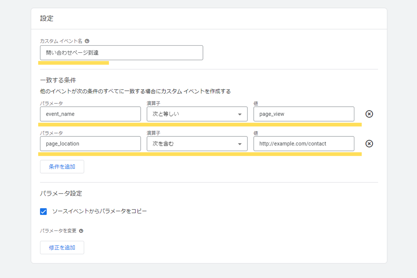Click the 設定 panel title
The height and width of the screenshot is (278, 417).
[47, 19]
